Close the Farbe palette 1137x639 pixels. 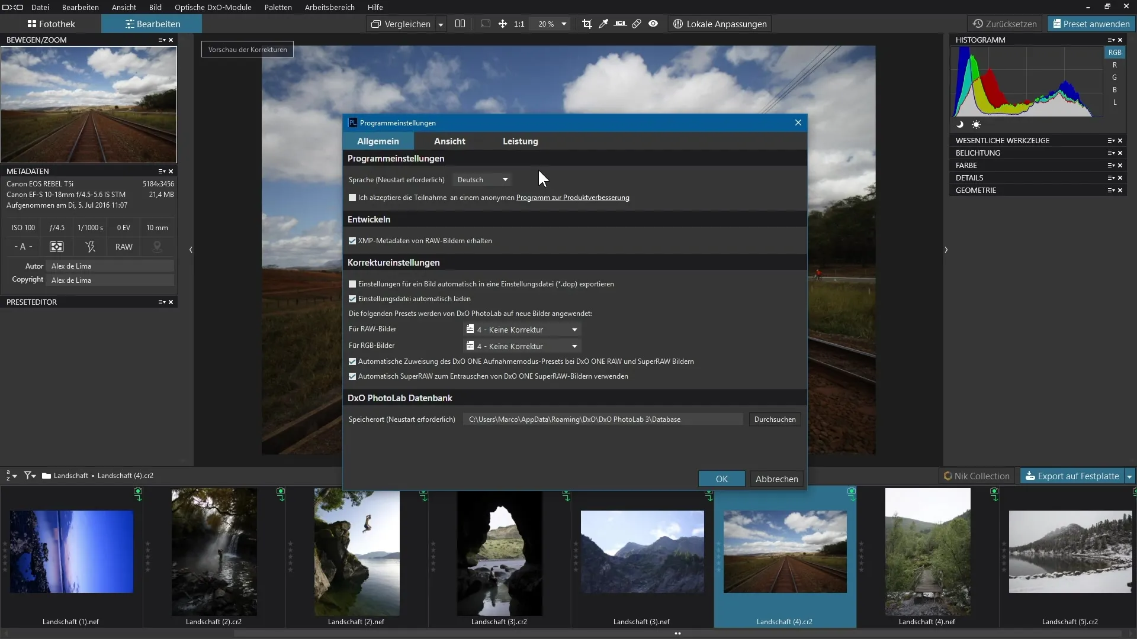1120,165
